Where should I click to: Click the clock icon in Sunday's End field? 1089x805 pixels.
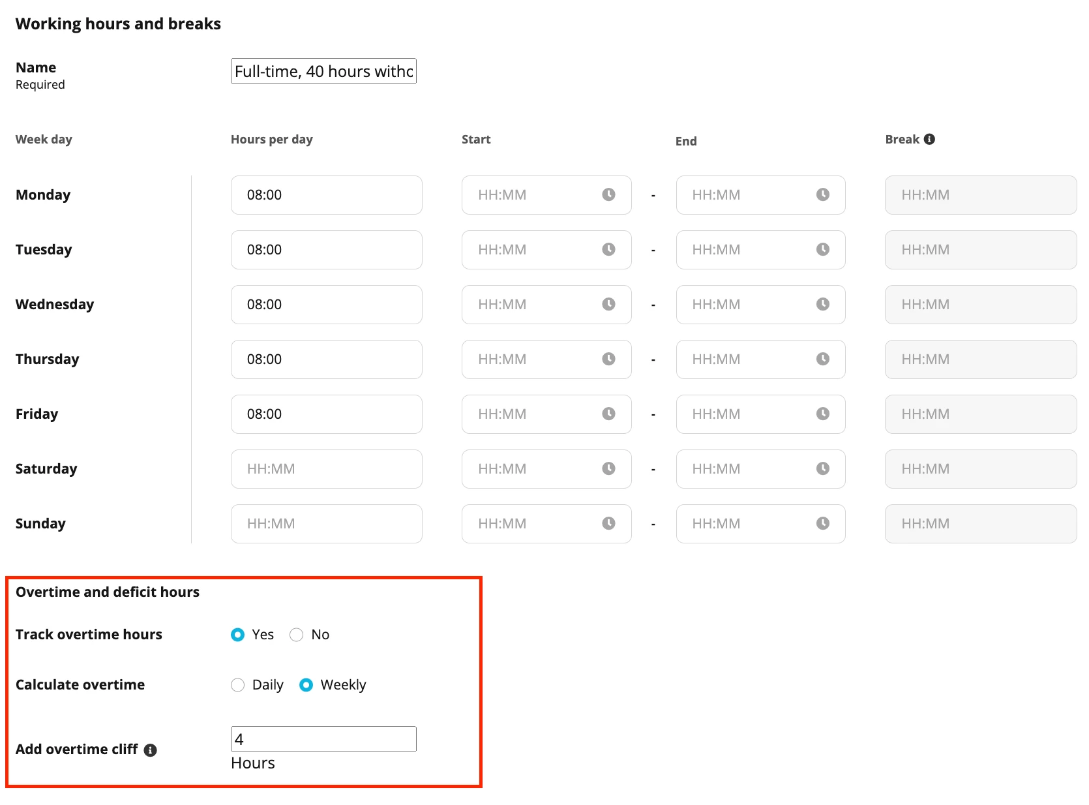coord(823,523)
